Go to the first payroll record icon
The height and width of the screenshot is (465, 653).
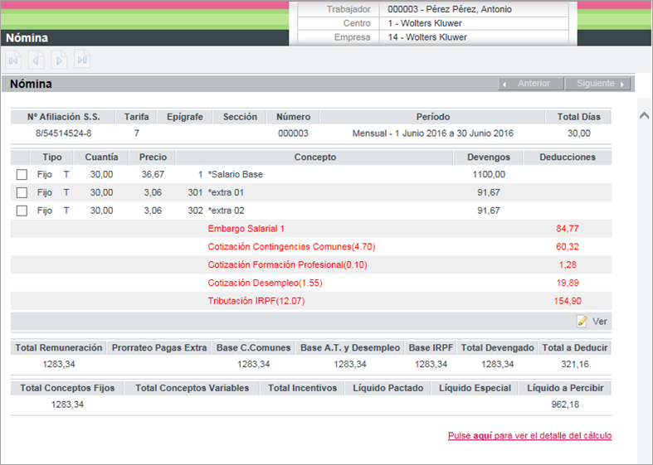pos(13,60)
